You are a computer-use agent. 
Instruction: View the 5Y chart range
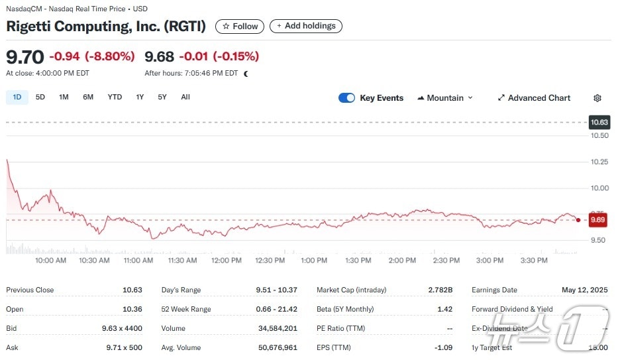(162, 97)
